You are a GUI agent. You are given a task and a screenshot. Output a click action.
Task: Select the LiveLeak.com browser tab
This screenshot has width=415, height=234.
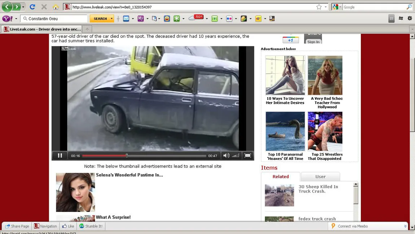pos(42,29)
